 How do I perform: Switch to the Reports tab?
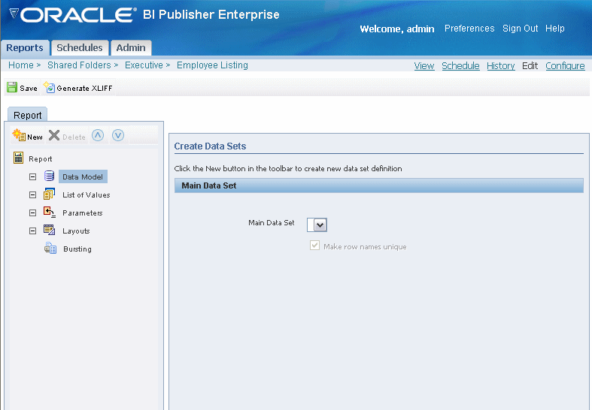(x=25, y=48)
